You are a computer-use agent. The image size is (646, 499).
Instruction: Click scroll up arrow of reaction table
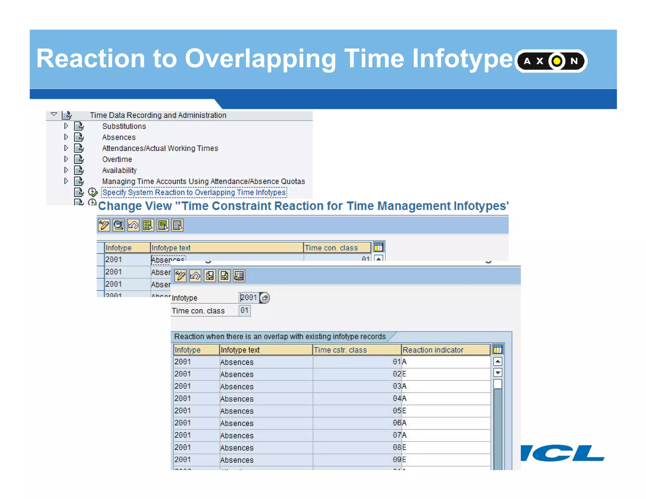[498, 361]
